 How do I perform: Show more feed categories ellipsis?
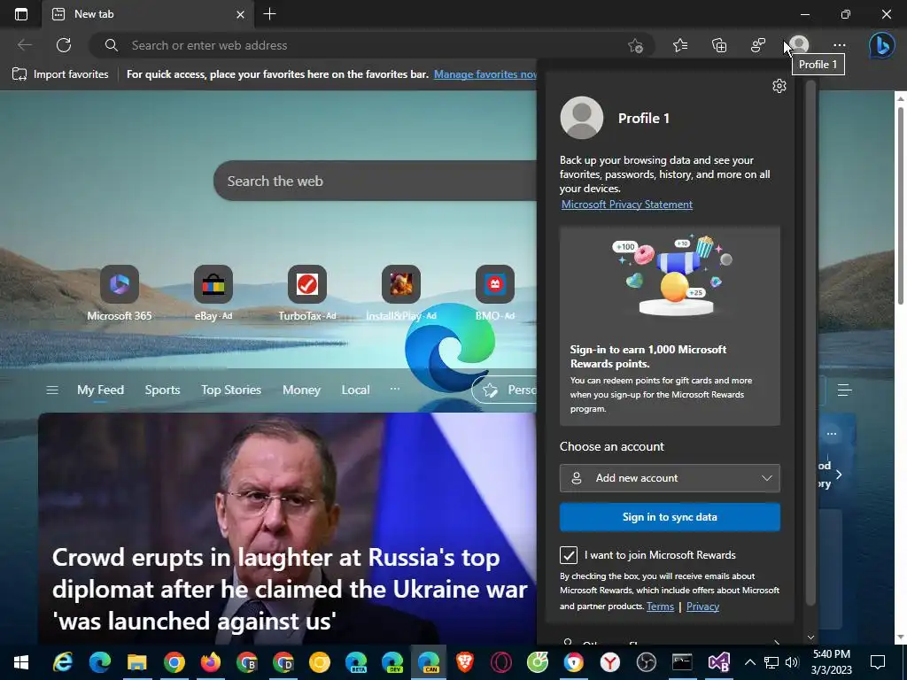click(x=394, y=389)
